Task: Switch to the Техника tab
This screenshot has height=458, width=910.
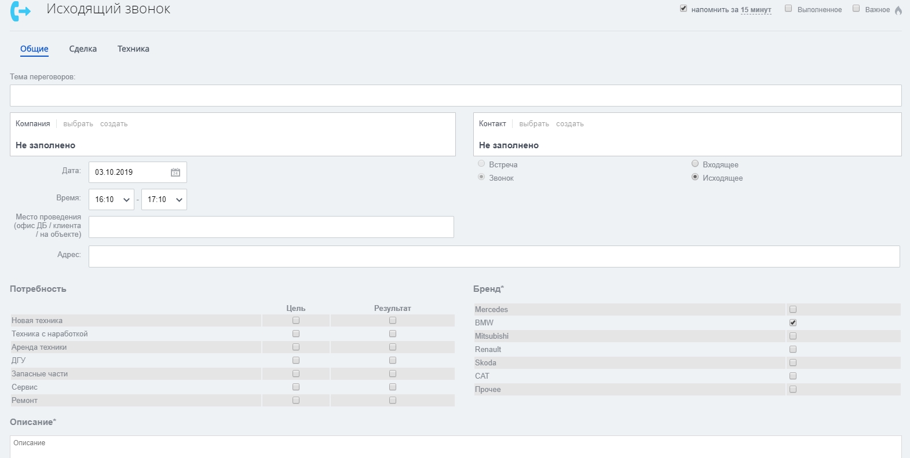Action: click(x=133, y=49)
